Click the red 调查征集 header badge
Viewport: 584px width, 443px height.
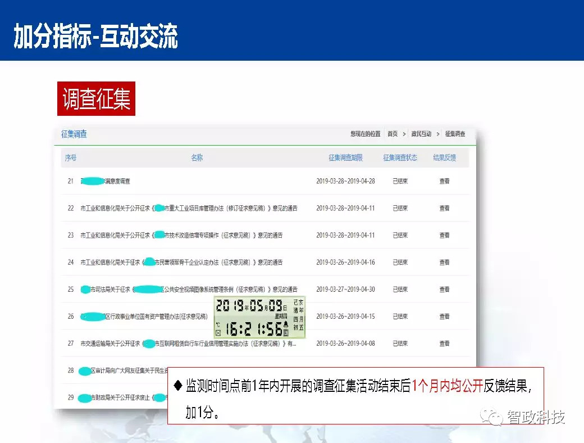click(95, 97)
